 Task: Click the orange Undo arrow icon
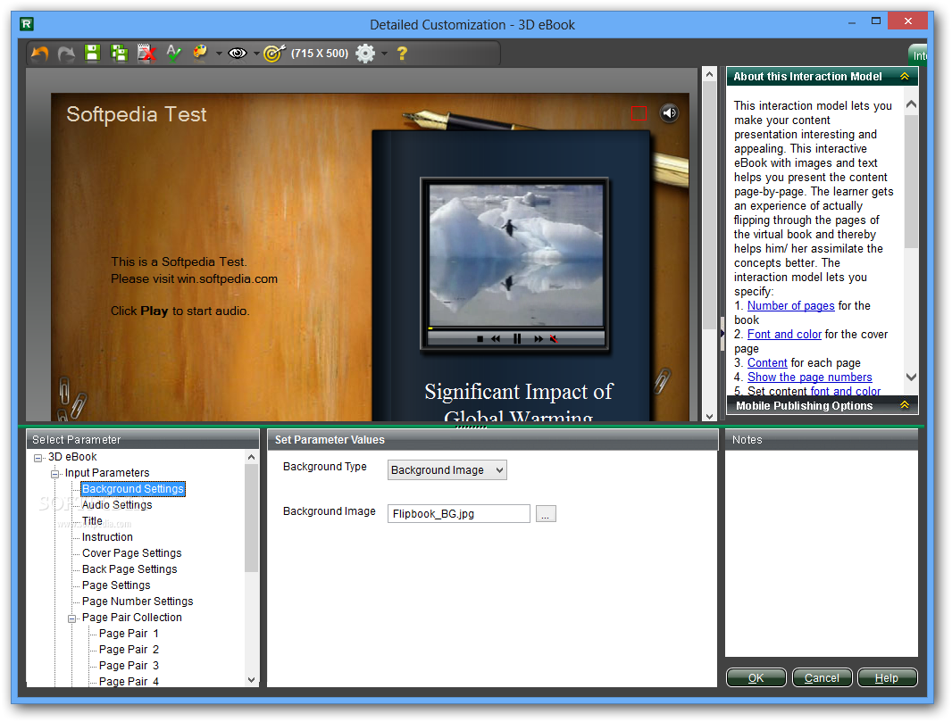(40, 54)
